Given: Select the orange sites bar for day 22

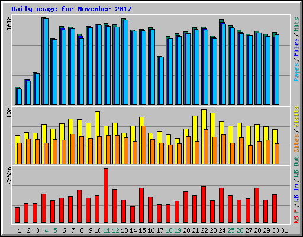Looking at the screenshot, I should click(x=206, y=146).
